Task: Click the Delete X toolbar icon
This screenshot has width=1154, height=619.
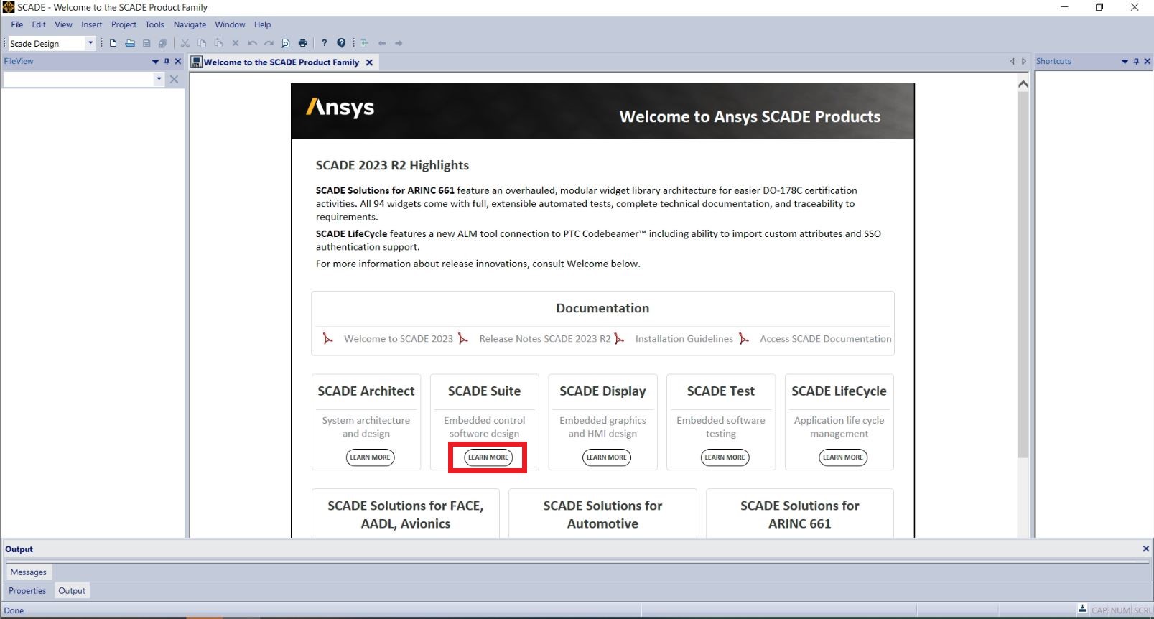Action: coord(235,43)
